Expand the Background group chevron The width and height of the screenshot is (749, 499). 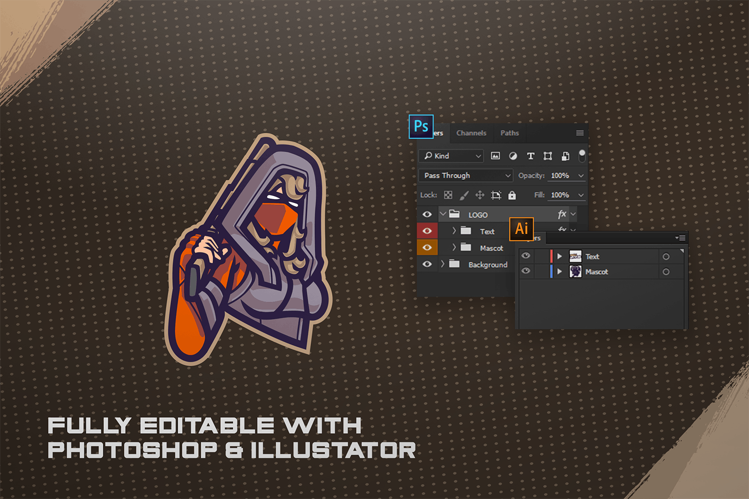(442, 263)
